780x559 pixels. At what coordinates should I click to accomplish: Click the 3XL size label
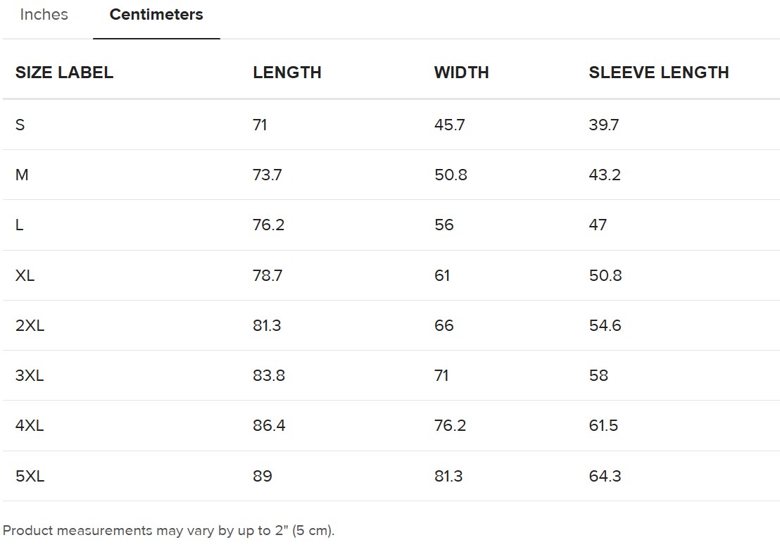click(30, 375)
